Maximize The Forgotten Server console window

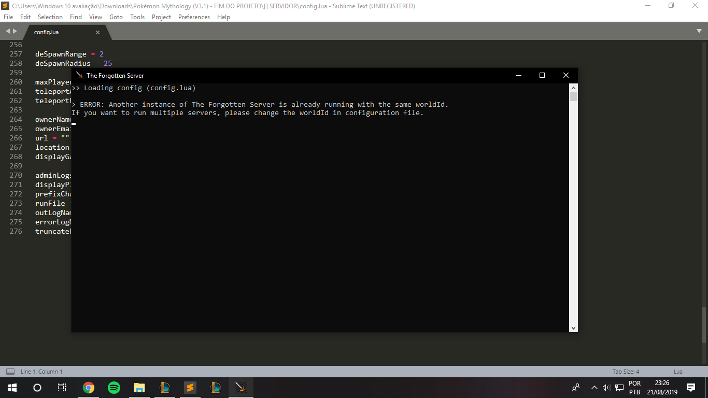[x=542, y=75]
